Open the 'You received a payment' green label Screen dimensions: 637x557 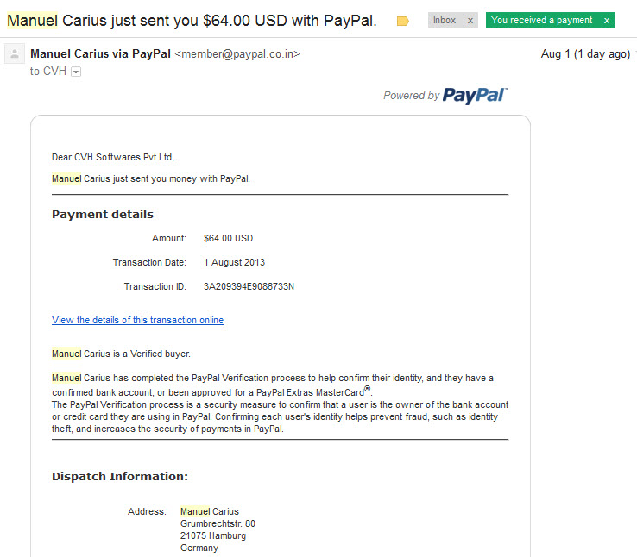[541, 21]
